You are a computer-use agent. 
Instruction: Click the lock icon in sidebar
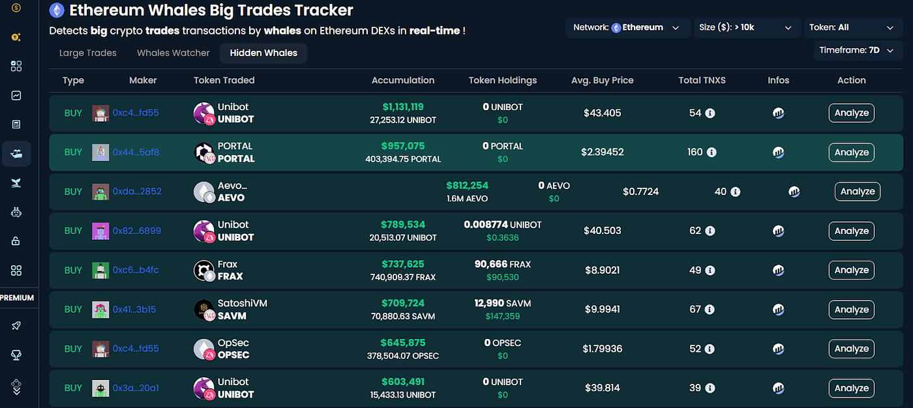(16, 241)
